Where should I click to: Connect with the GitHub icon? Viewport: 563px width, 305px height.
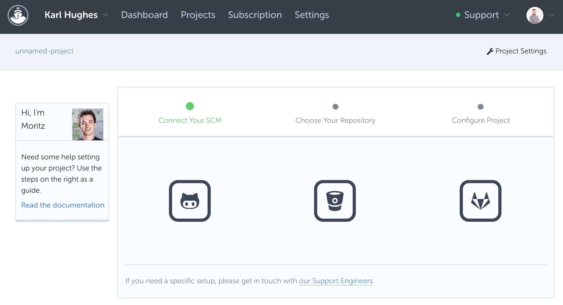[190, 201]
